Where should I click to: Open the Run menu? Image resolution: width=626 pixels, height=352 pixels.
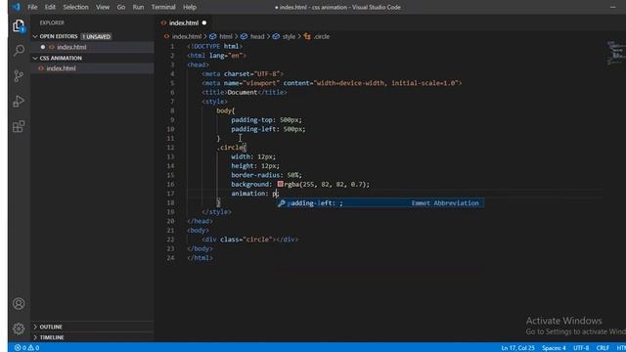click(x=138, y=7)
